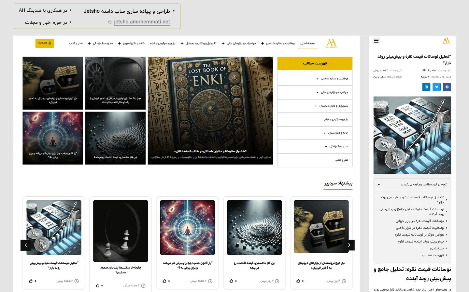
Task: Click the AH logo in desktop header
Action: pyautogui.click(x=332, y=43)
